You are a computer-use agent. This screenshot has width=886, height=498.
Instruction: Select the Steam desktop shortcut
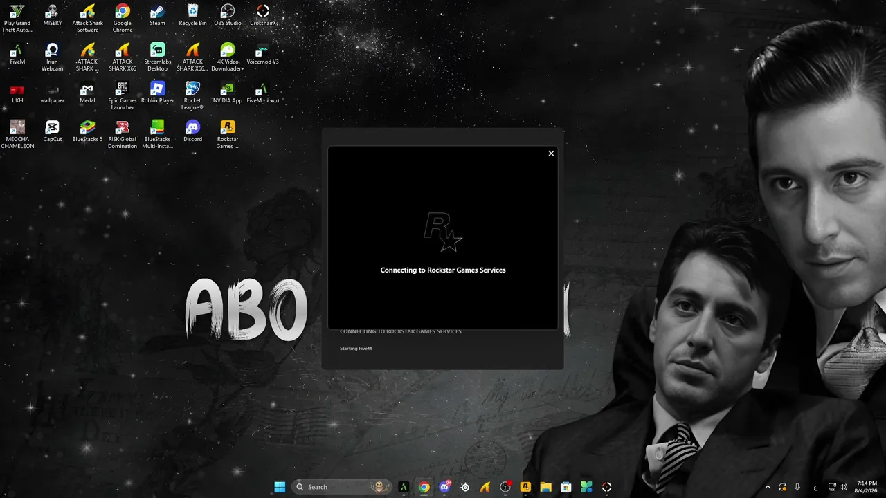(x=157, y=15)
